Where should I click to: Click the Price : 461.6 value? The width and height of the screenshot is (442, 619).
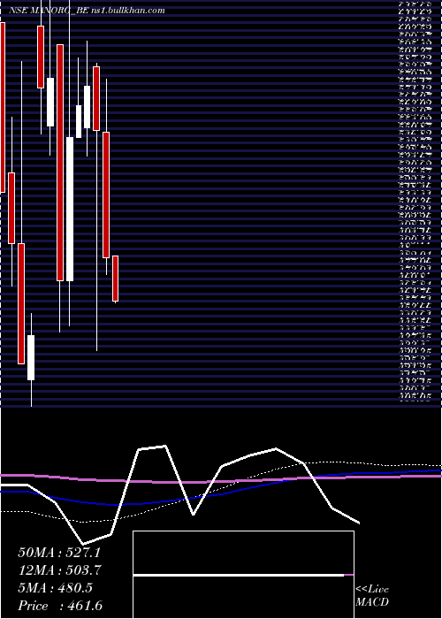coord(60,606)
